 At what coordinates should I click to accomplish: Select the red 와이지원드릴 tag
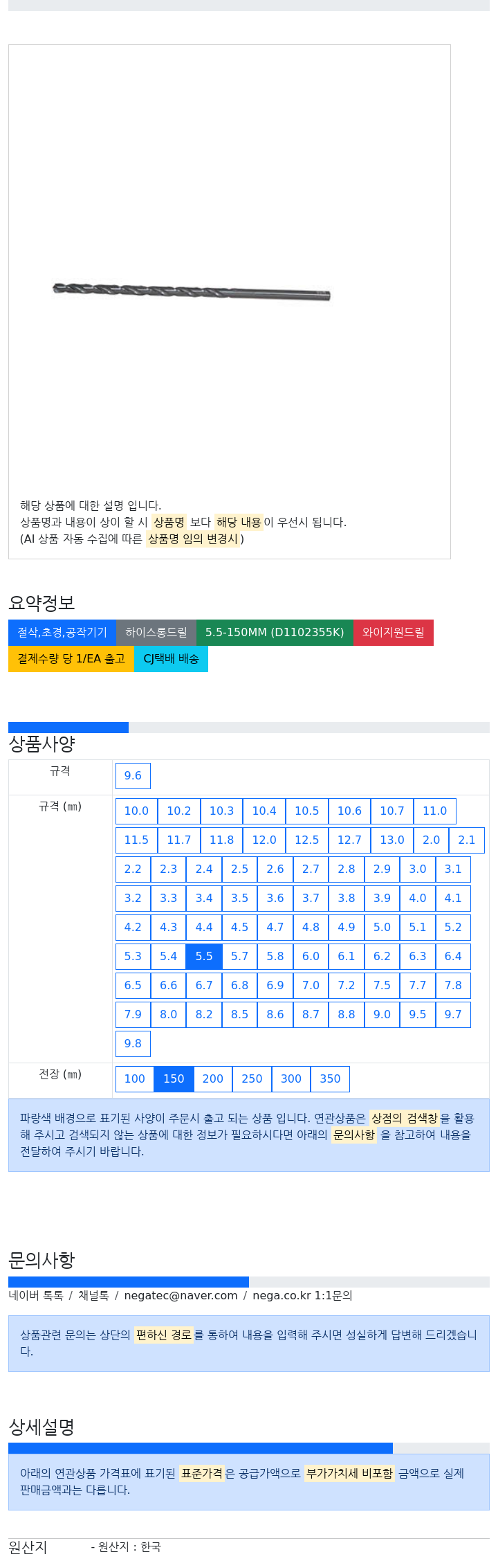pos(394,633)
